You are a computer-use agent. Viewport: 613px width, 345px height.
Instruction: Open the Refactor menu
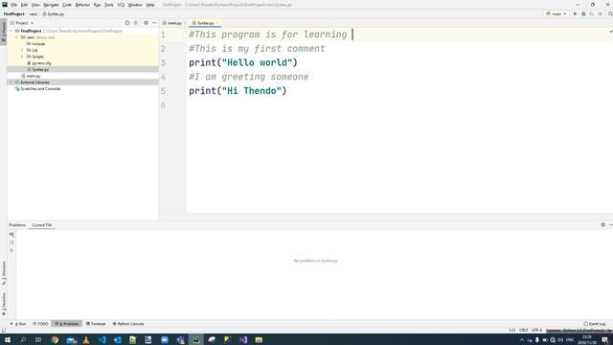click(82, 5)
